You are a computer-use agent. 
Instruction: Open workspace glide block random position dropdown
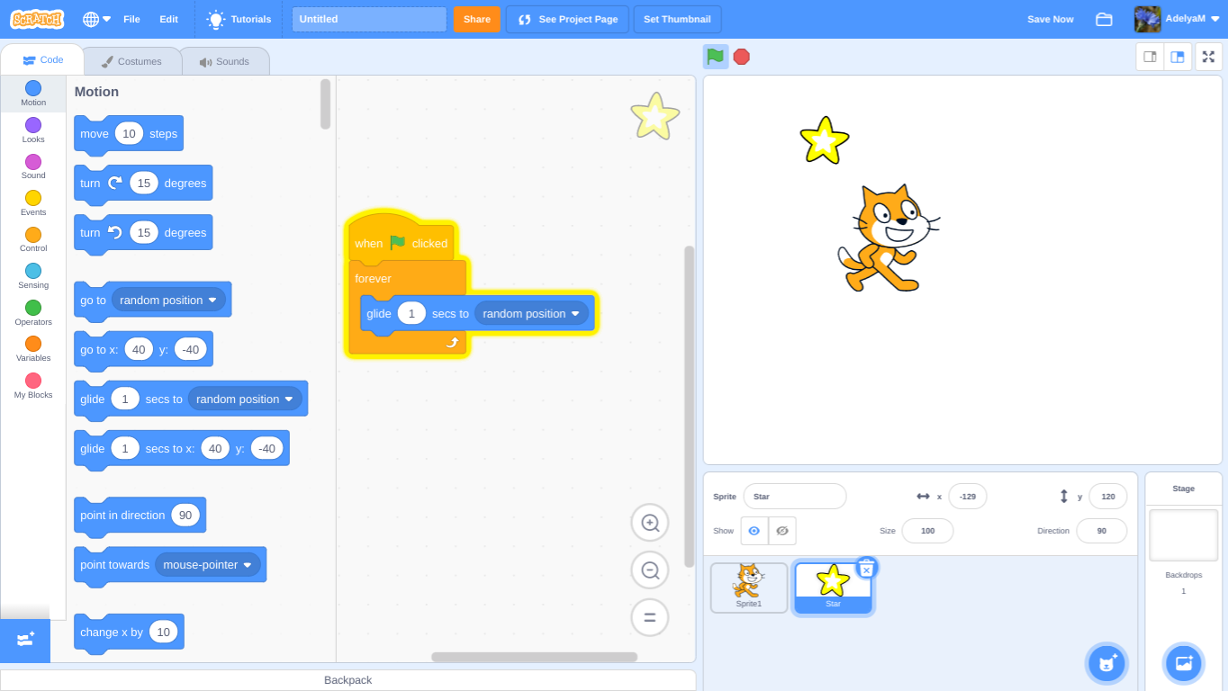click(x=531, y=314)
